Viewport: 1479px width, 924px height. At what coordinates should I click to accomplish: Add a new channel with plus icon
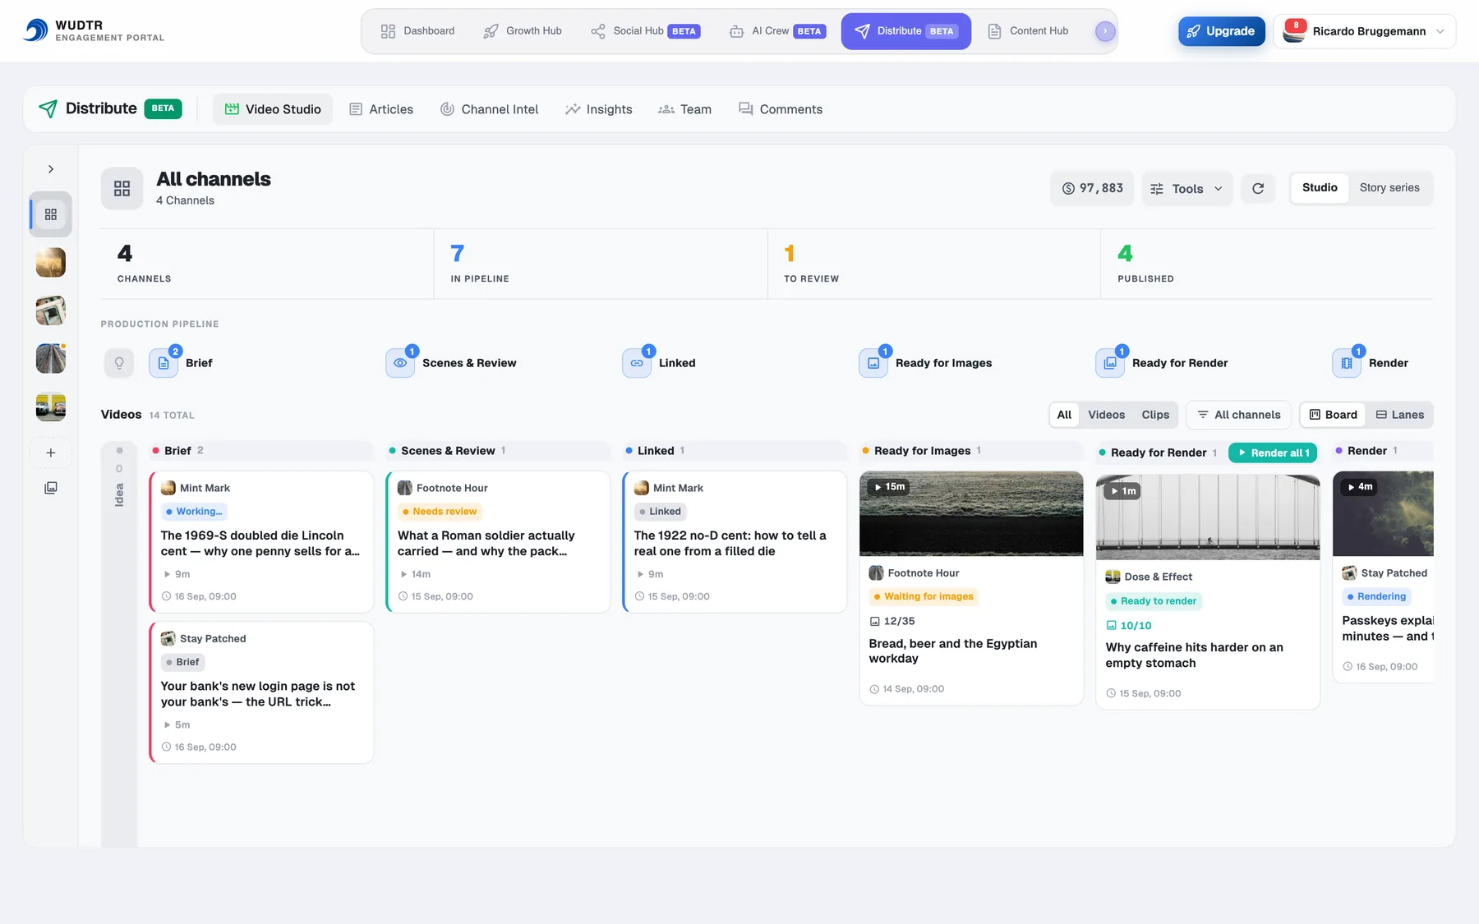point(51,453)
